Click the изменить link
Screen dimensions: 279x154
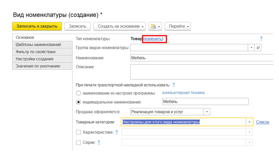[x=154, y=39]
